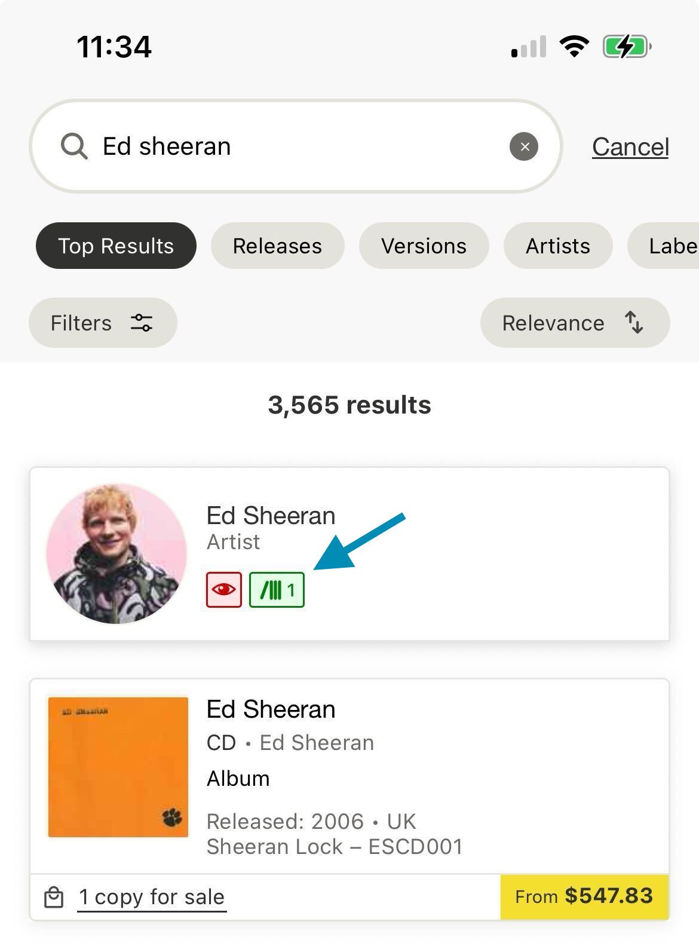Open the Labels tab

(x=663, y=246)
